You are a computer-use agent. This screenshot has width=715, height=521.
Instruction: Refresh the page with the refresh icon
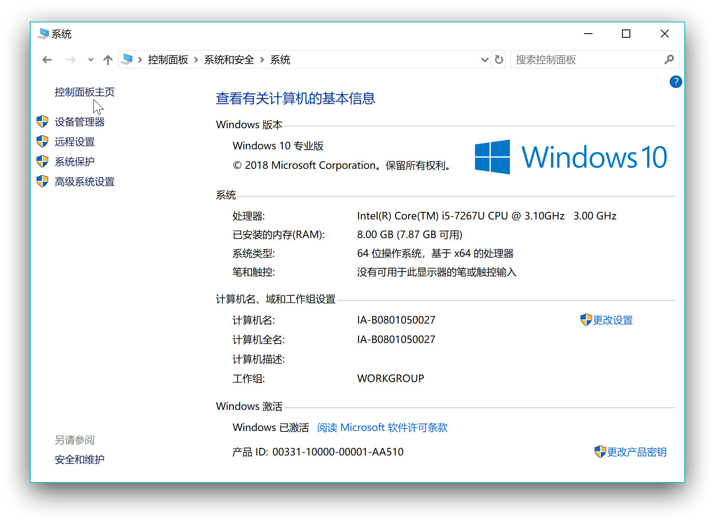pyautogui.click(x=499, y=60)
